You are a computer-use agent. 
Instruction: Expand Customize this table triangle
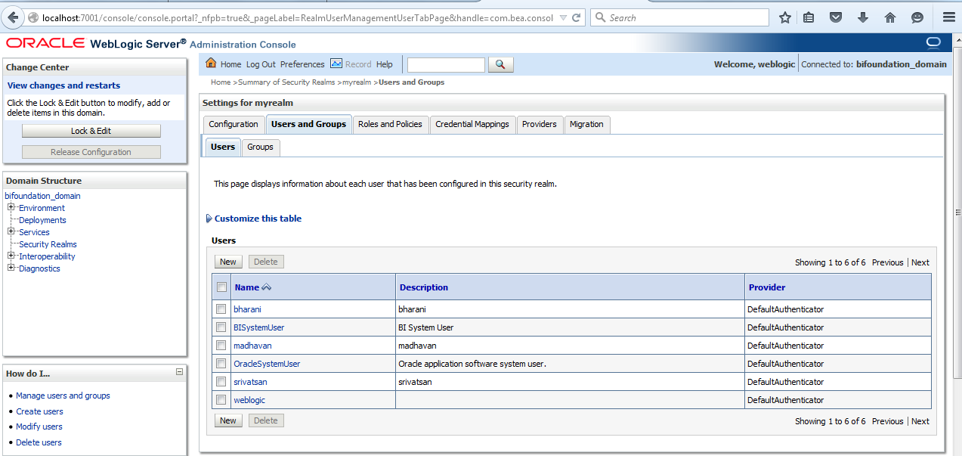click(x=209, y=219)
